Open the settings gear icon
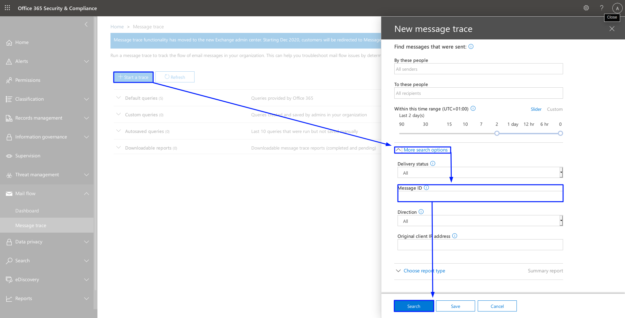Screen dimensions: 625x318 point(586,8)
